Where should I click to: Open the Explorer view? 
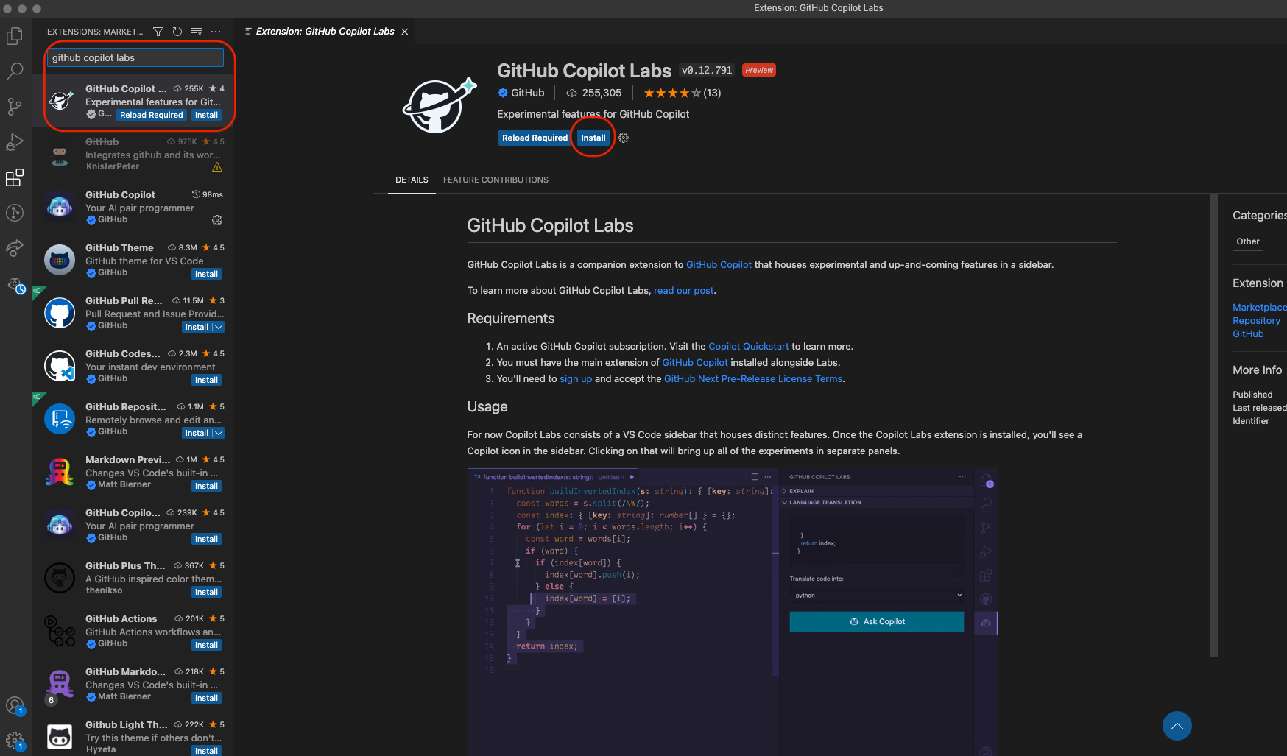tap(14, 35)
